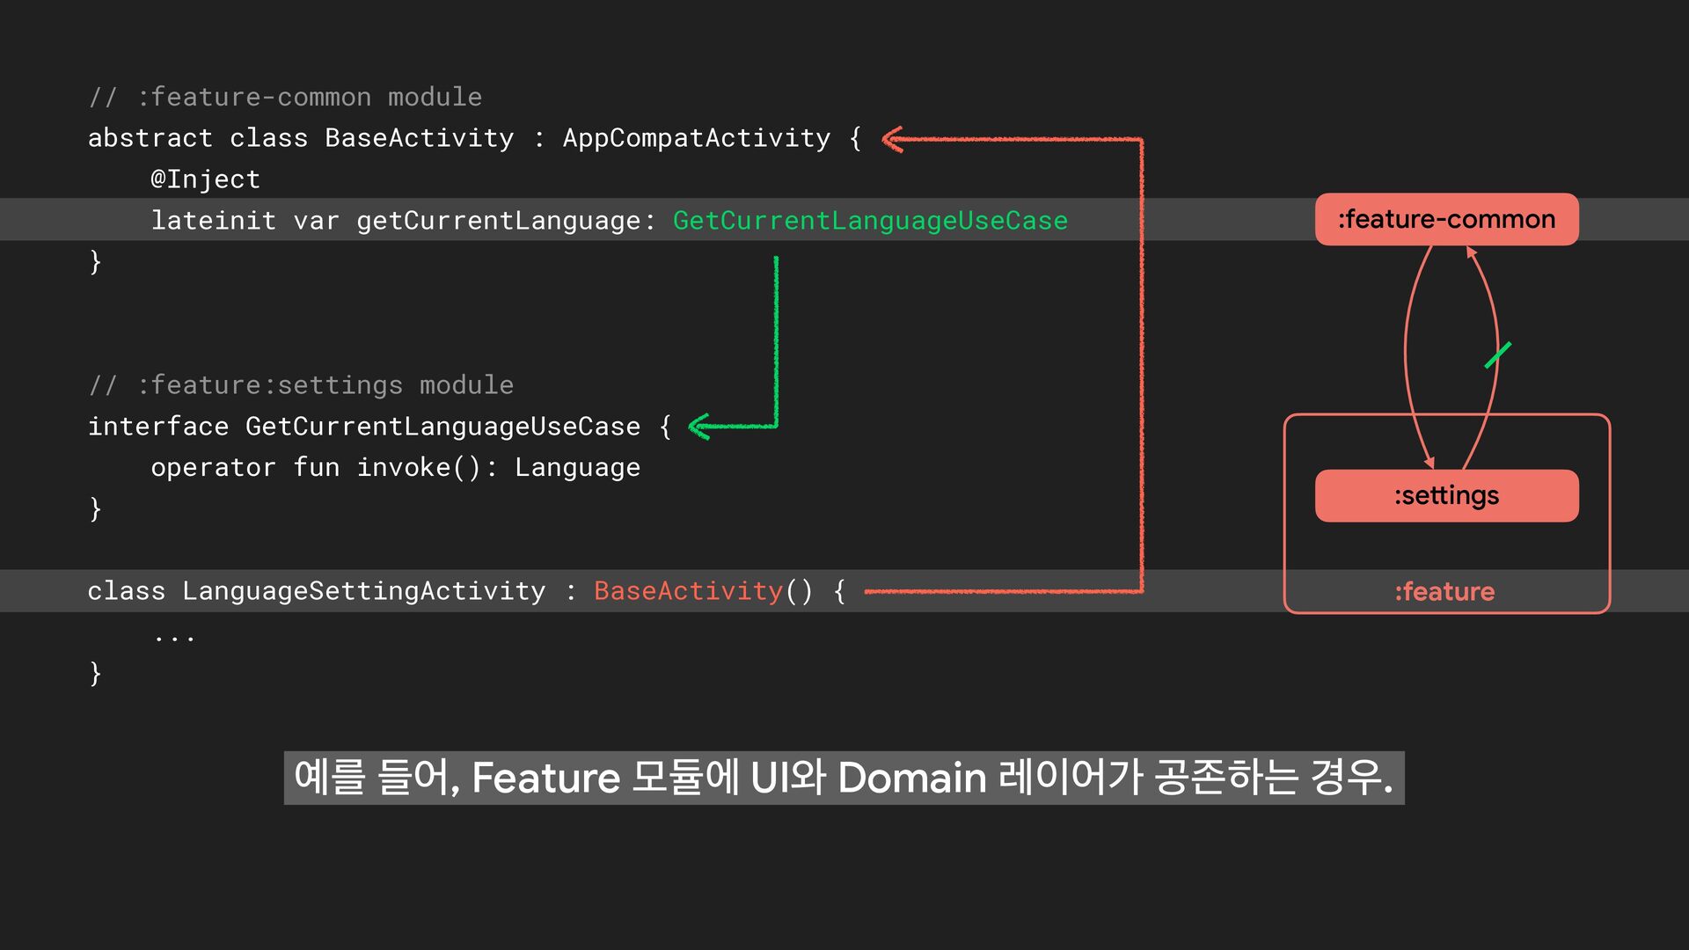Click the red BaseActivity superclass text
The image size is (1689, 950).
(x=688, y=590)
